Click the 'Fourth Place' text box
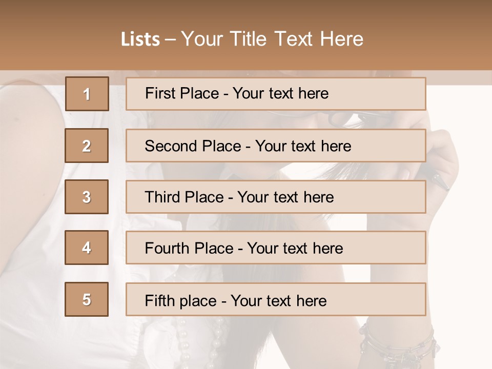The height and width of the screenshot is (369, 492). click(x=276, y=248)
